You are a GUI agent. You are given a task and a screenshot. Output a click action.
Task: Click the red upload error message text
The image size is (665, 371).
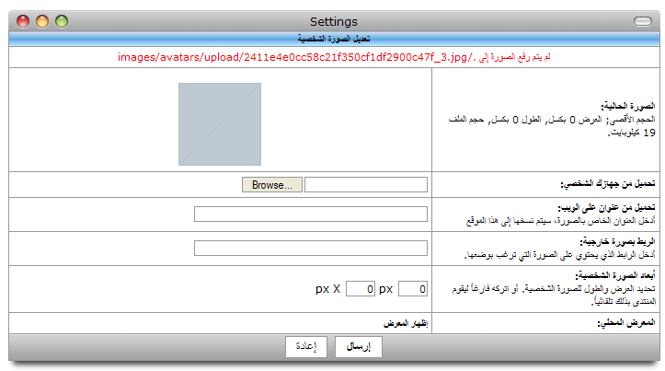(x=334, y=57)
